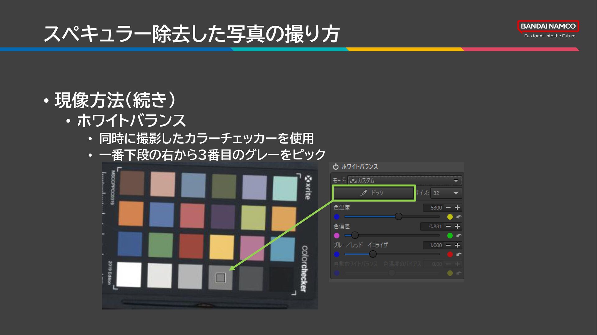Screen dimensions: 597x335
Task: Toggle the white balance power icon
Action: pos(336,167)
